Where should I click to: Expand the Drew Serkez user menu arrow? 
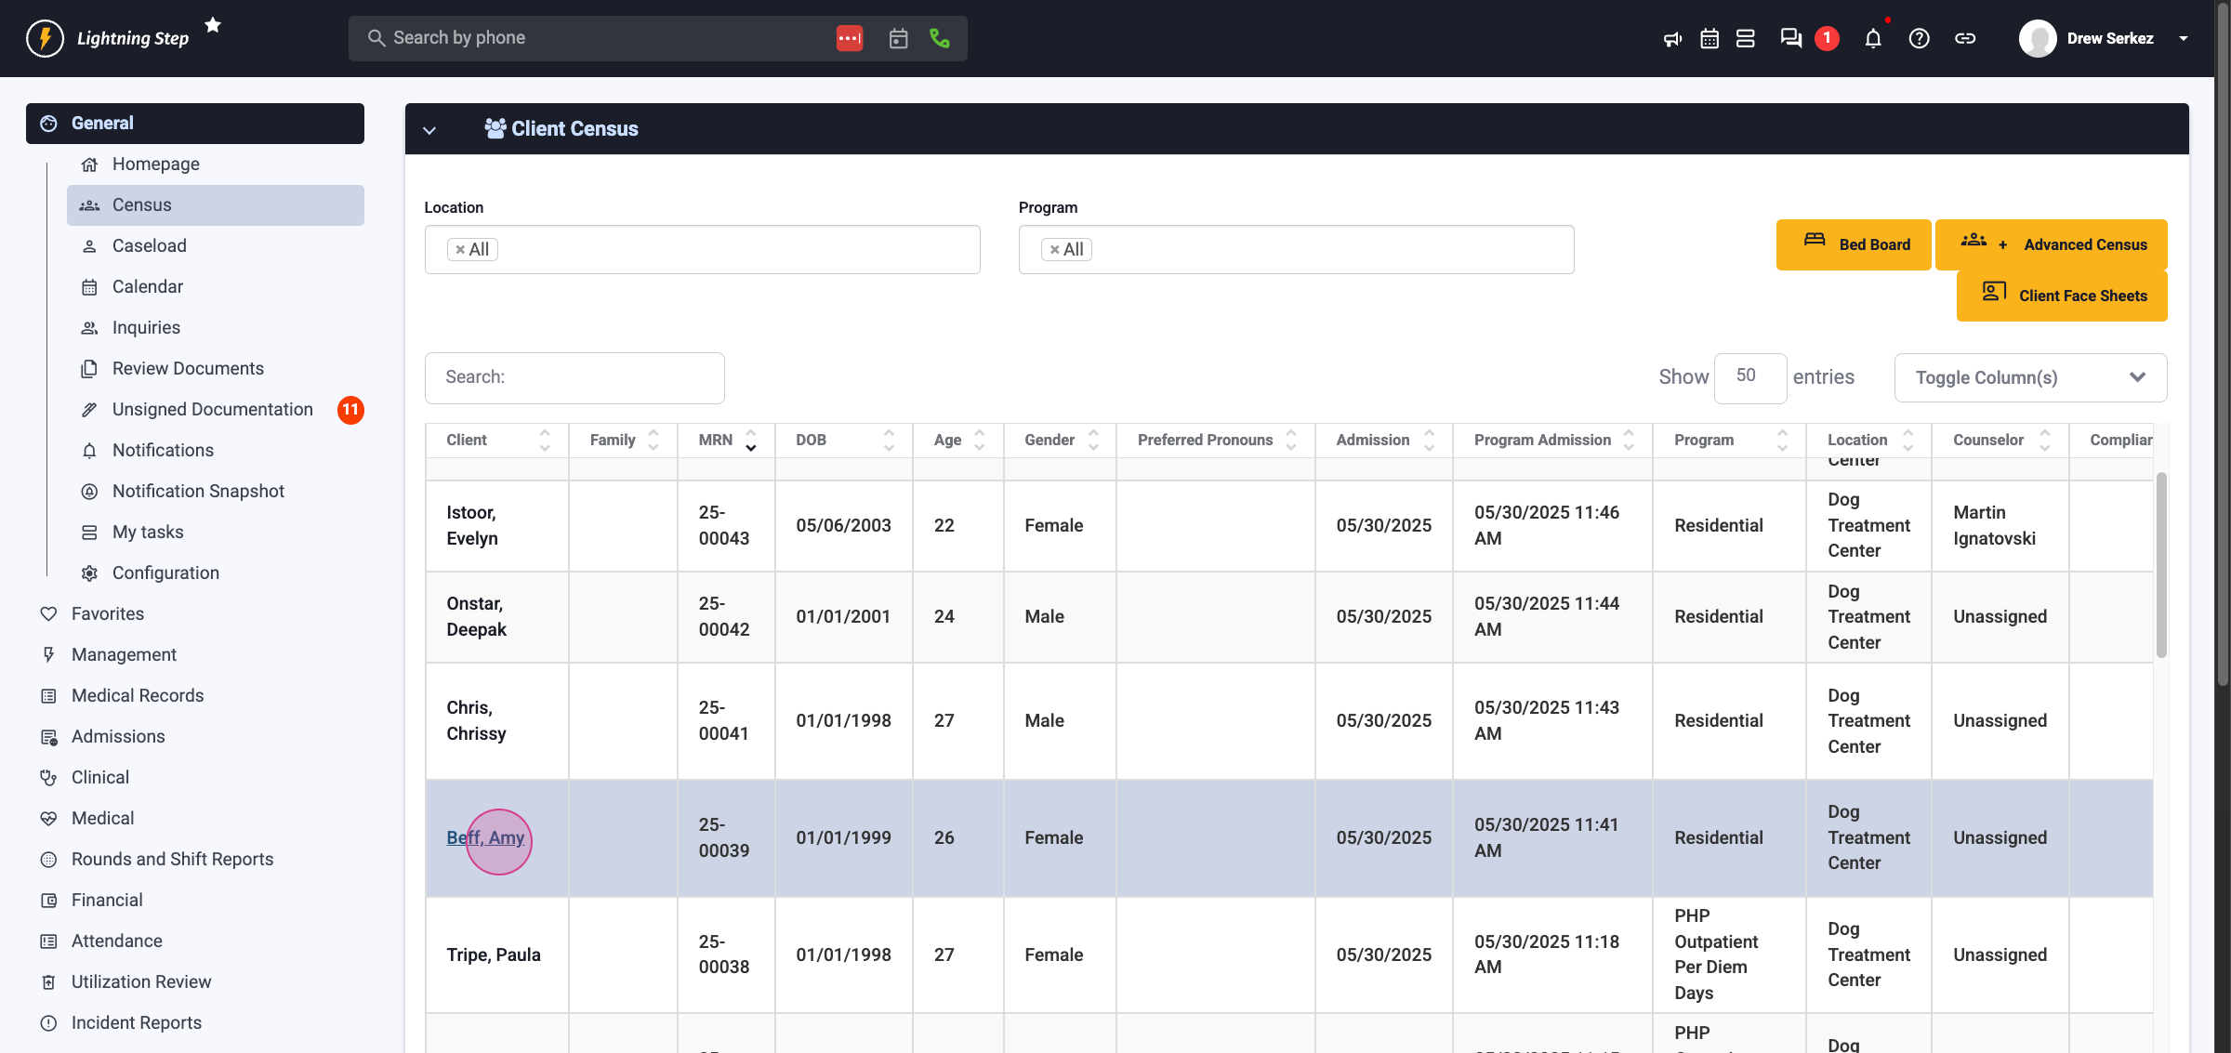tap(2184, 38)
